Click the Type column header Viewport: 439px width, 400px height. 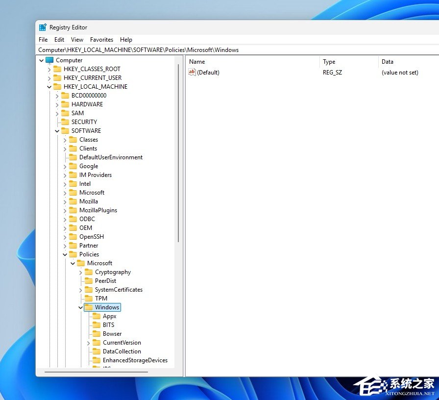[x=349, y=62]
